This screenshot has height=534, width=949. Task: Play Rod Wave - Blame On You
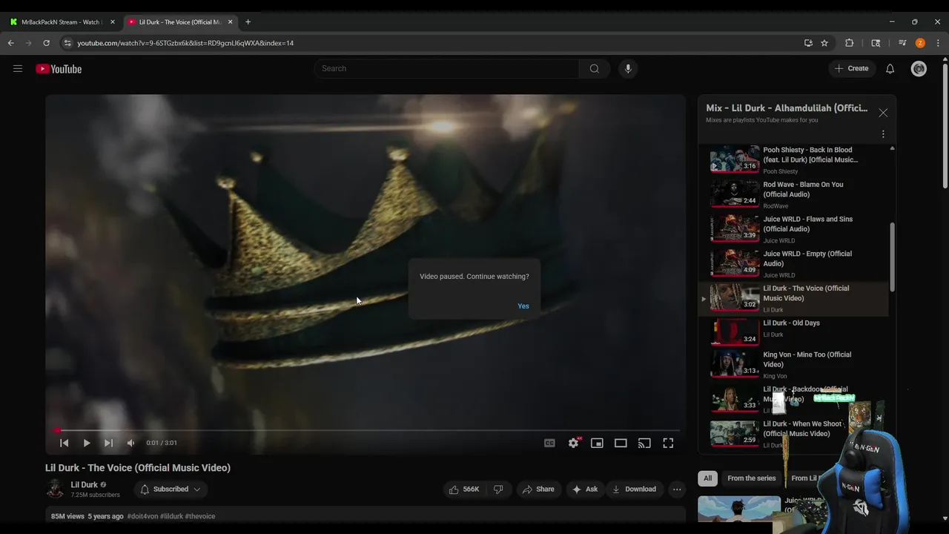794,194
